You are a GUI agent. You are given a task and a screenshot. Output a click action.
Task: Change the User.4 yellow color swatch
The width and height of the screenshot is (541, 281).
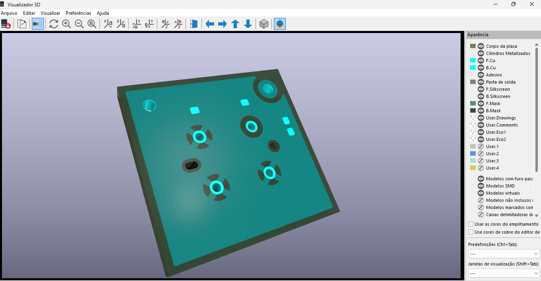tap(473, 168)
